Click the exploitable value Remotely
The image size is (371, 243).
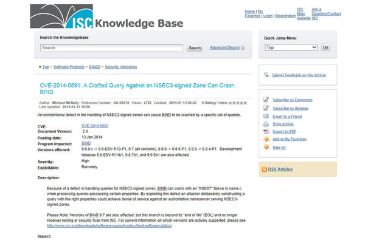coord(89,167)
